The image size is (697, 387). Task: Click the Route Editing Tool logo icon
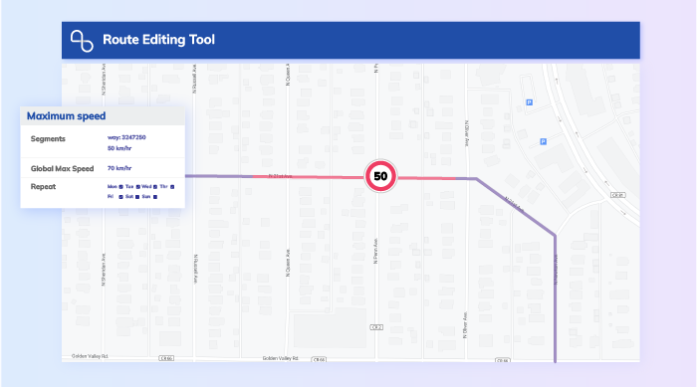(82, 41)
